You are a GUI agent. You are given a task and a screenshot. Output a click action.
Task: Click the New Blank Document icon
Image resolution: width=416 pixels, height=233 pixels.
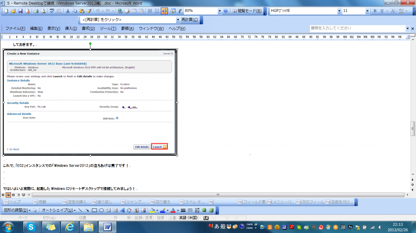[6, 11]
